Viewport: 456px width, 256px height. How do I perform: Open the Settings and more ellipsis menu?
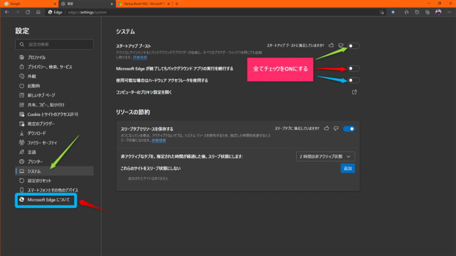[449, 12]
